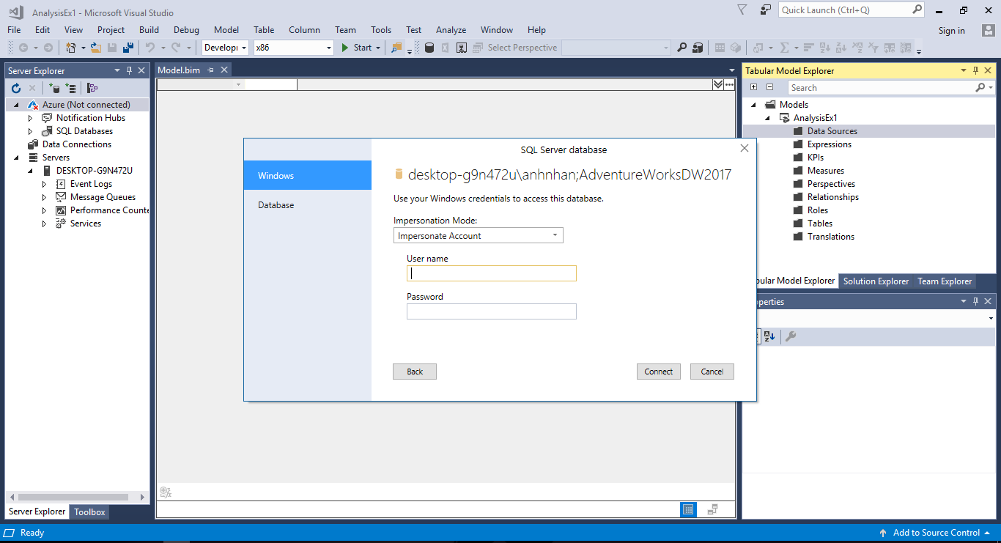Focus the User name field
This screenshot has width=1001, height=543.
point(492,273)
